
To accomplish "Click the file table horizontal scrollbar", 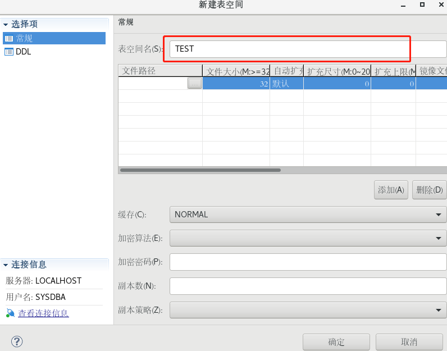I will (x=200, y=170).
